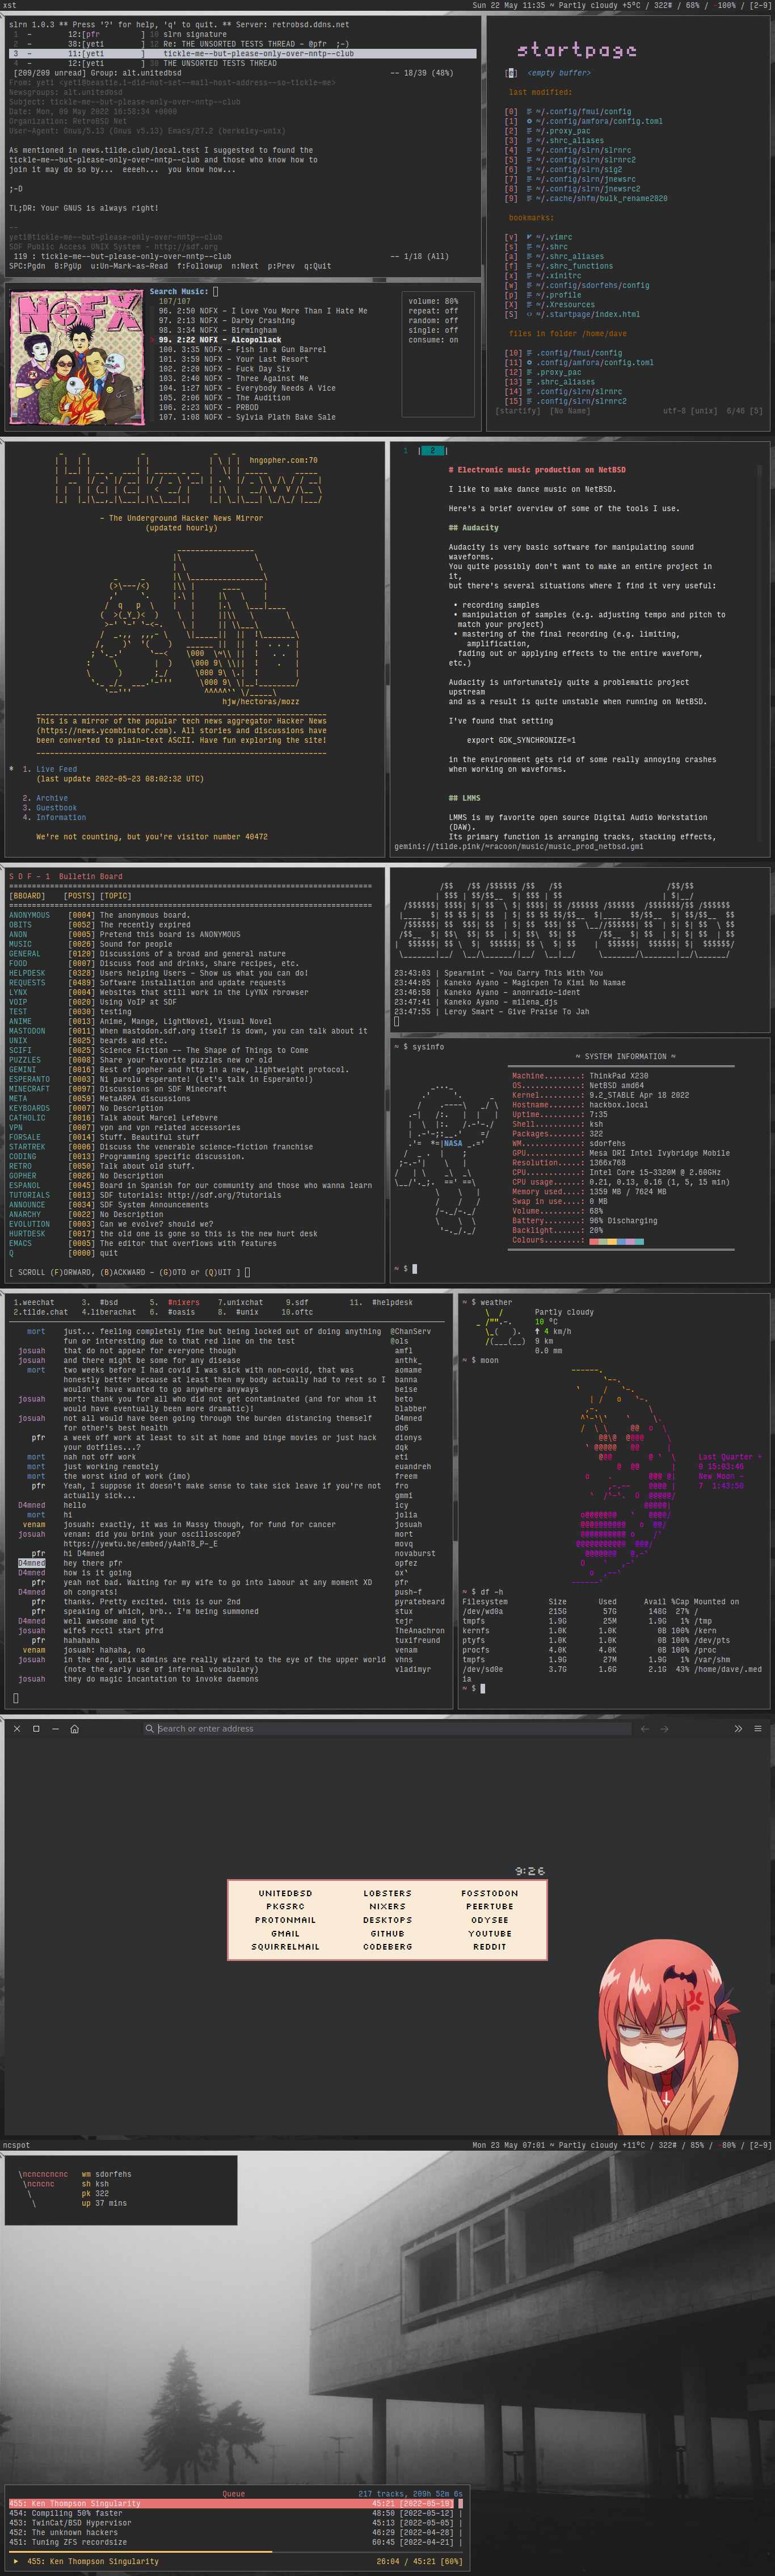Click the back arrow in browser toolbar

tap(645, 1728)
